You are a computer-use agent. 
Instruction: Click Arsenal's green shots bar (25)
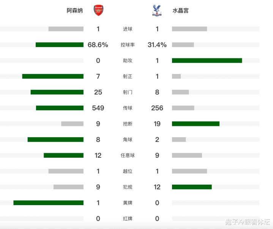[57, 92]
